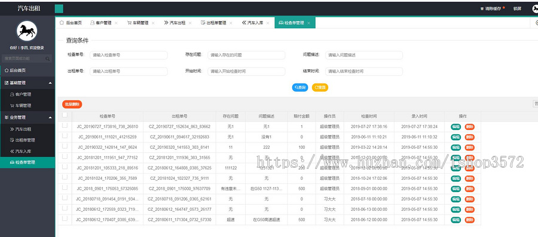Click the cell 在G50高速超速
This screenshot has width=538, height=237.
click(x=267, y=220)
